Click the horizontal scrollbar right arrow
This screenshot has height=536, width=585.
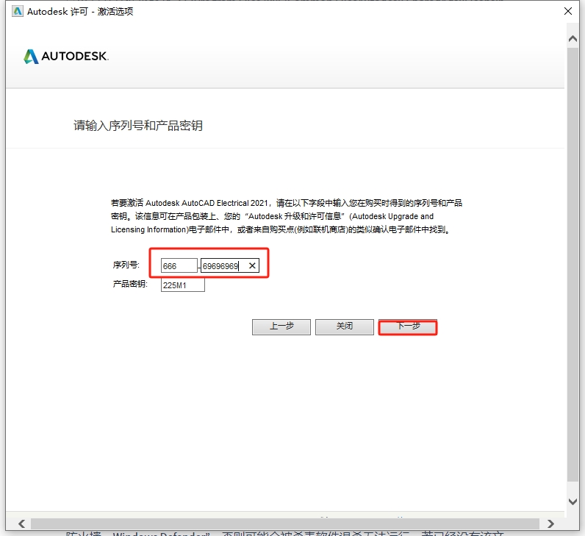click(x=550, y=524)
